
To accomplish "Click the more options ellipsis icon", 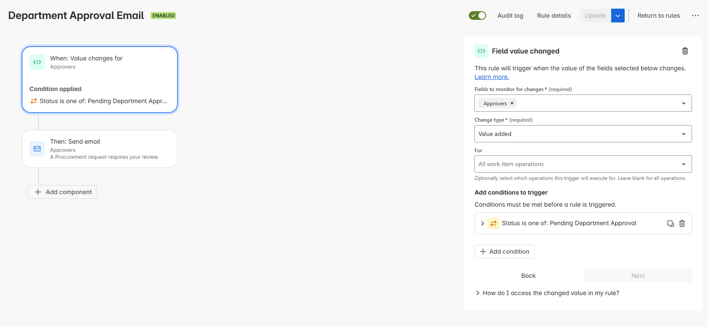I will pos(695,16).
